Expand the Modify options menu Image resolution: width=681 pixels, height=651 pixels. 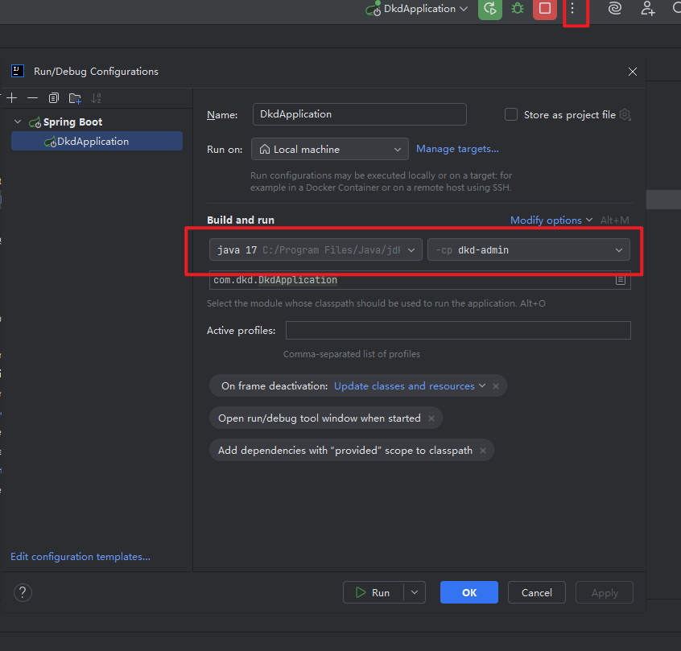coord(551,220)
